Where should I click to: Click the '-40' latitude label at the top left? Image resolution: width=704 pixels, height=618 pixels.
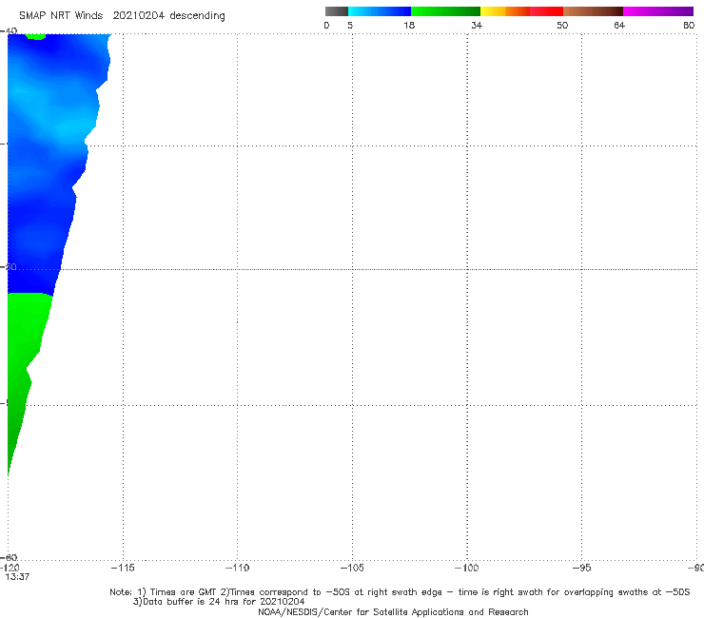[9, 30]
